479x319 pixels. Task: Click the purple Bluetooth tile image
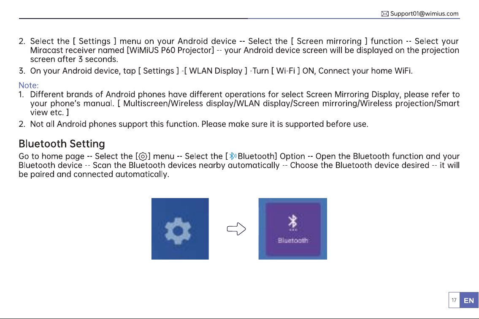tap(292, 229)
